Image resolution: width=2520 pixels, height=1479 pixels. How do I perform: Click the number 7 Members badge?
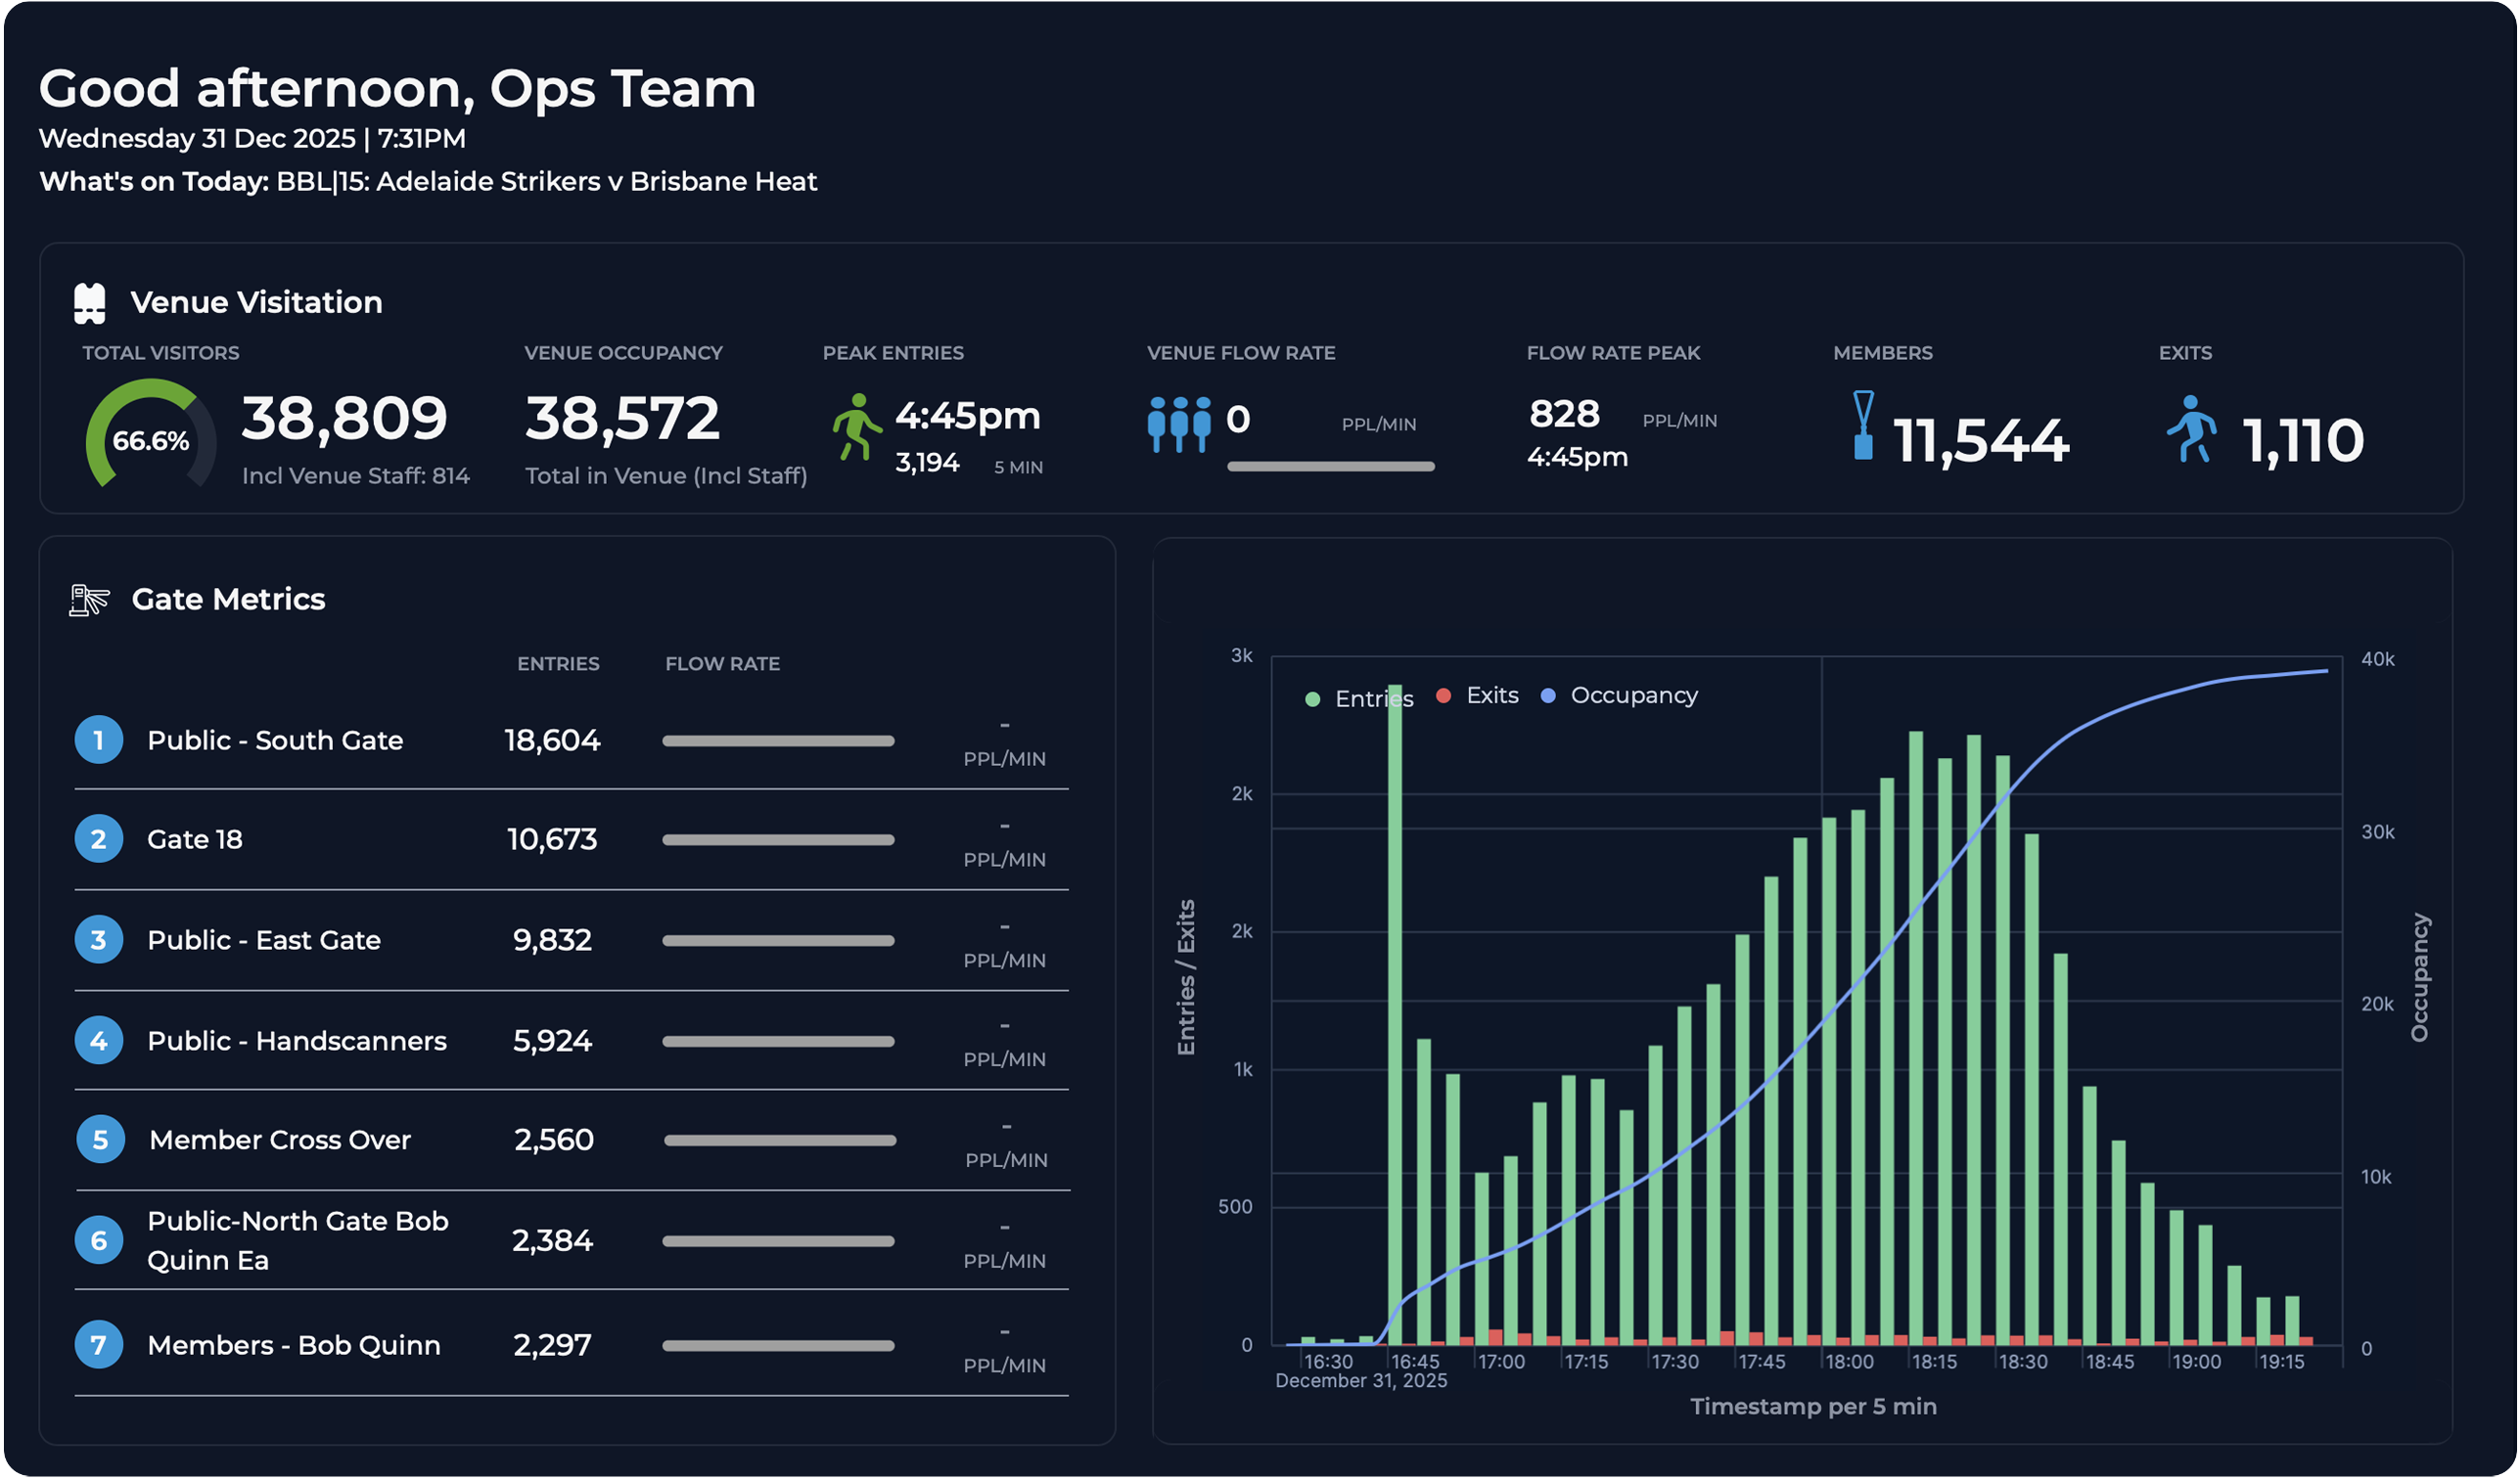coord(99,1345)
